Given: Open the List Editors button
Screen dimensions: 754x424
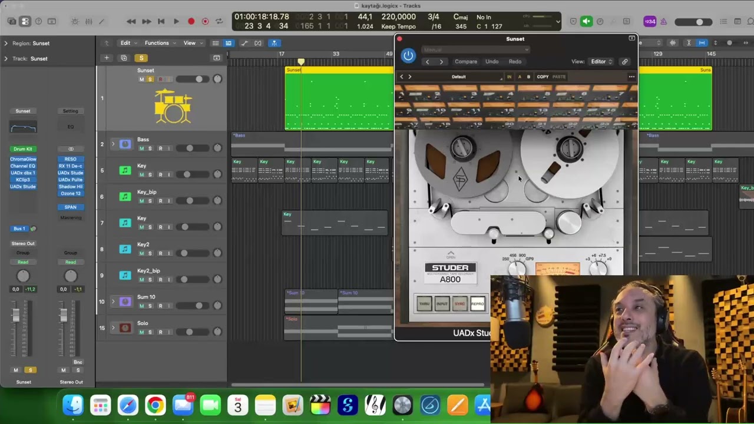Looking at the screenshot, I should pos(723,21).
